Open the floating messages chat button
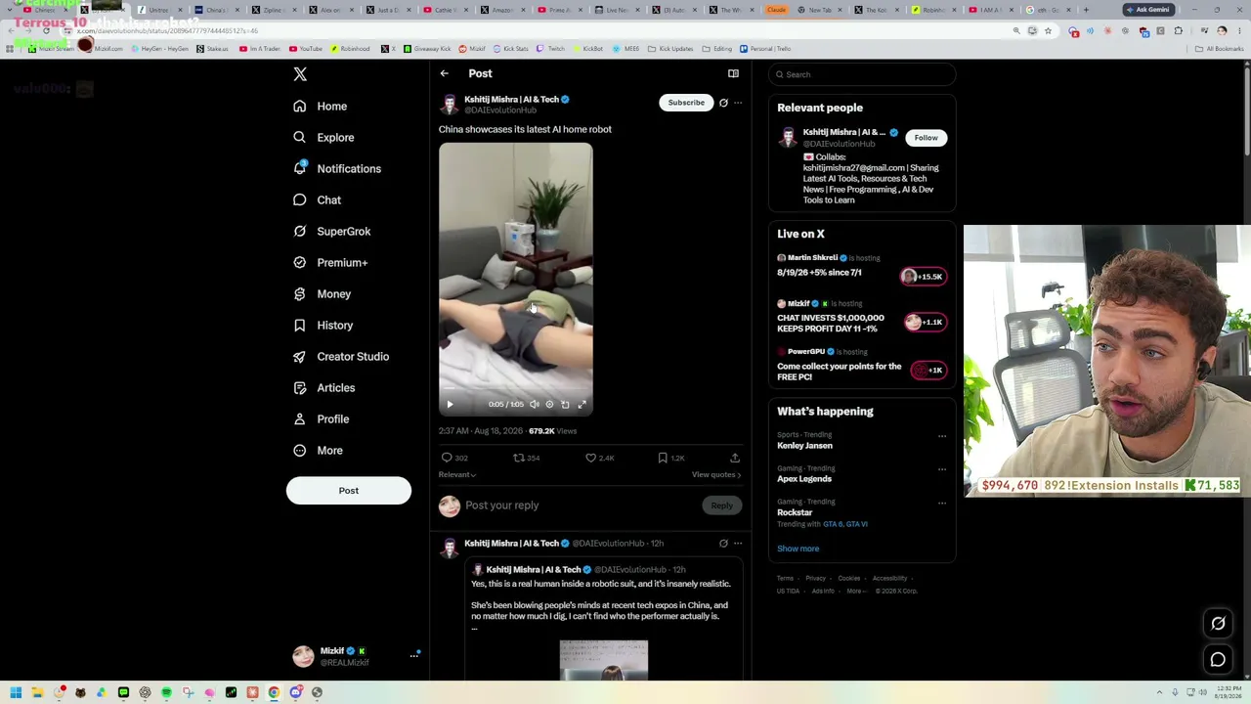 [1218, 660]
